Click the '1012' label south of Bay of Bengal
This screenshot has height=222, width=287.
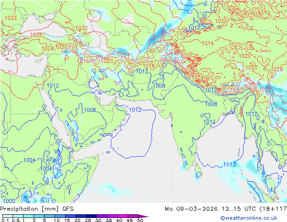(x=230, y=164)
